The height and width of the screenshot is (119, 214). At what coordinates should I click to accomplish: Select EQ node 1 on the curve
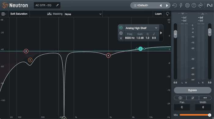[x=30, y=60]
